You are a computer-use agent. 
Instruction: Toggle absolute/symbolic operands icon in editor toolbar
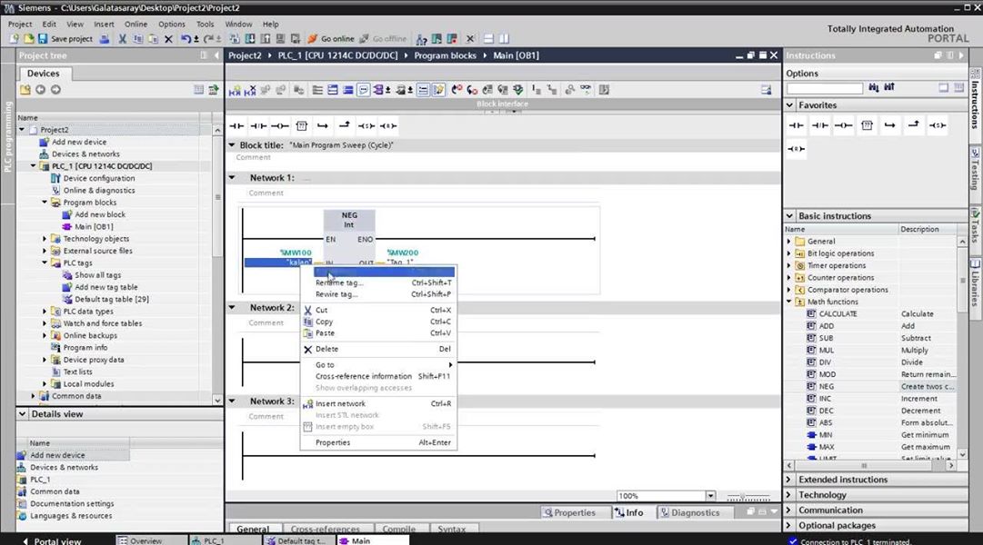pos(378,90)
